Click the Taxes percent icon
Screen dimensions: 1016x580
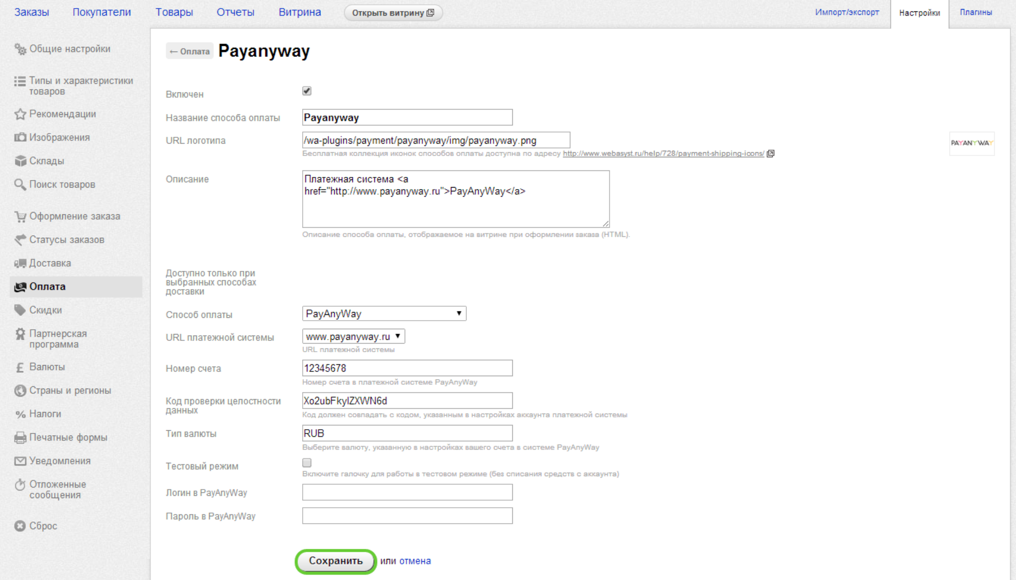point(20,414)
